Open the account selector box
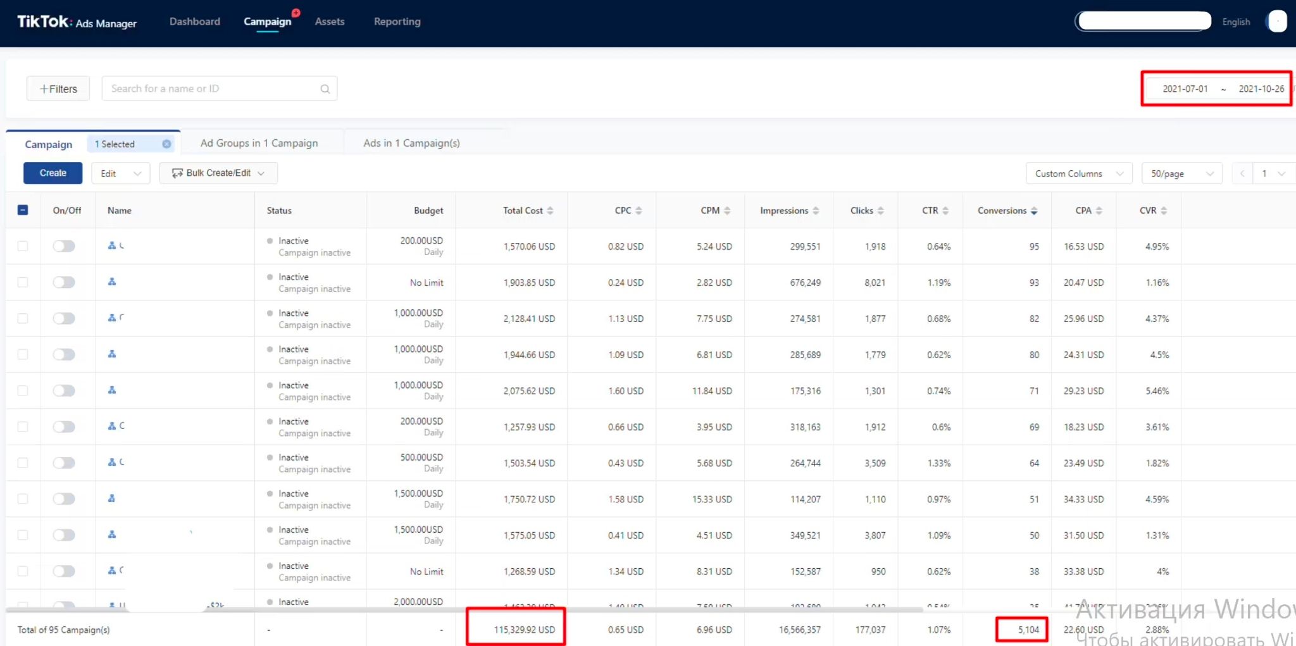 click(1143, 22)
